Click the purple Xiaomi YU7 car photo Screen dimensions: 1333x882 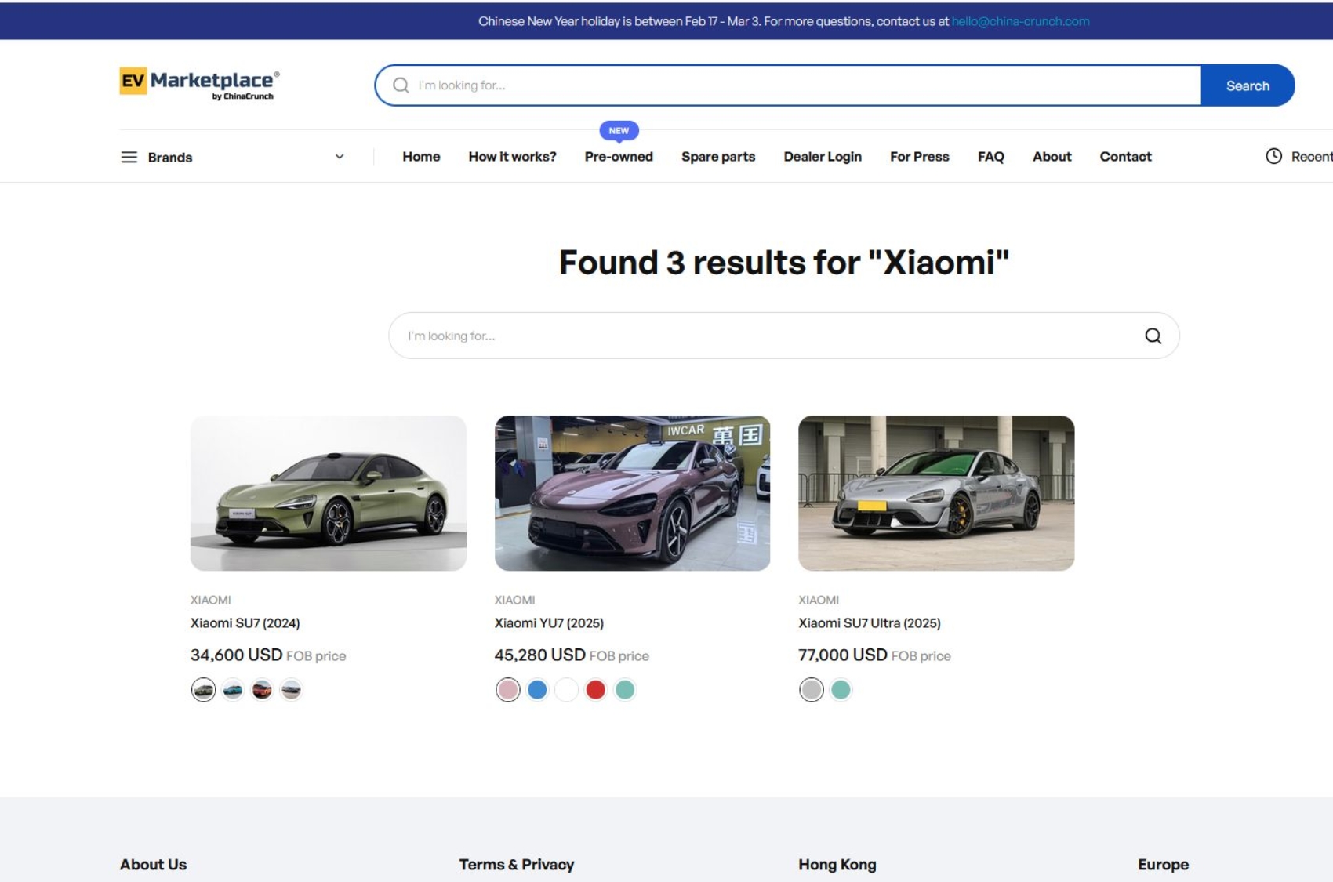(x=632, y=493)
